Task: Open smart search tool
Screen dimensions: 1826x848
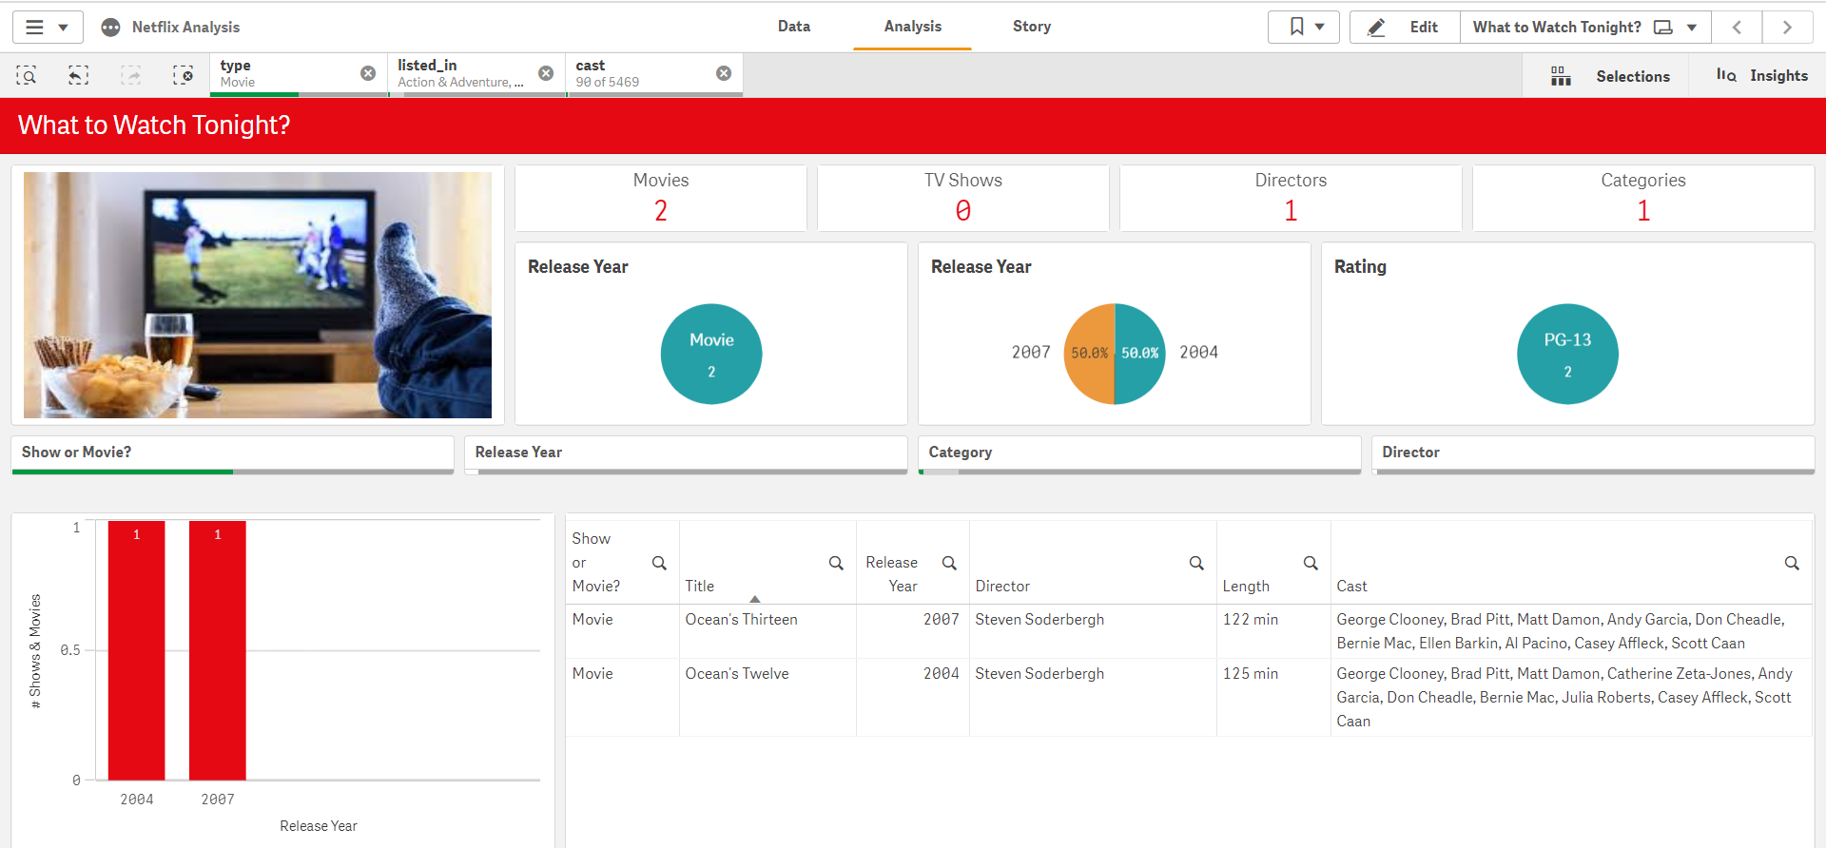Action: point(27,75)
